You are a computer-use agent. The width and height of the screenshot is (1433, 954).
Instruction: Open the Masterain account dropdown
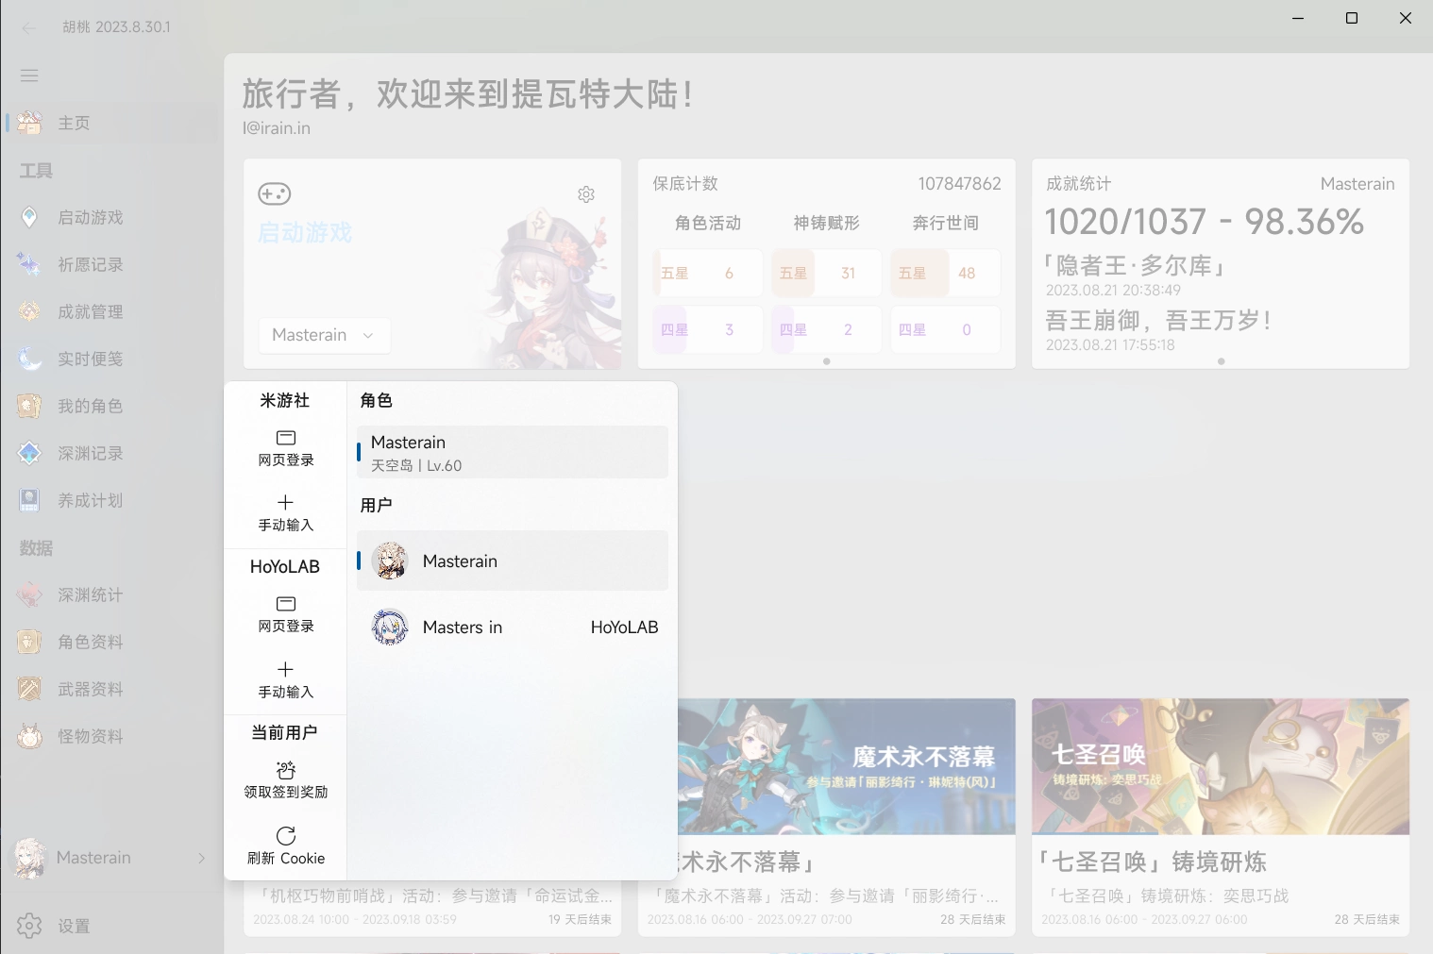(324, 335)
